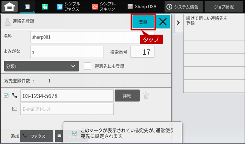Image resolution: width=245 pixels, height=144 pixels.
Task: Close the contact registration with X
Action: tap(163, 22)
